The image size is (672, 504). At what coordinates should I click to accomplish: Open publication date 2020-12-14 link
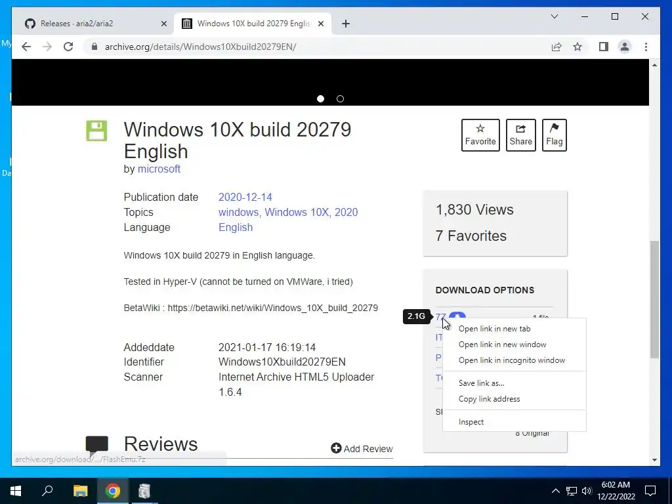[245, 197]
